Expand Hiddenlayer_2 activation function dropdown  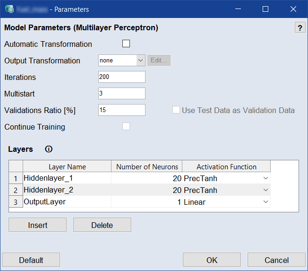265,190
